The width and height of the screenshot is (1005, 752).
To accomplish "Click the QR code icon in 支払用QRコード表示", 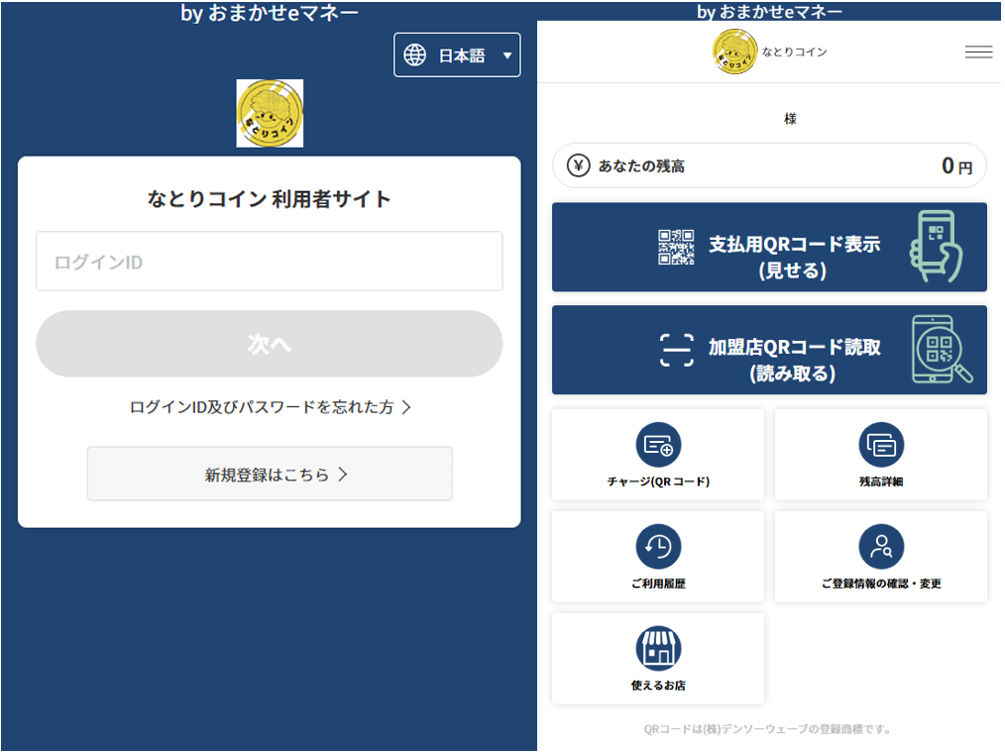I will (676, 248).
